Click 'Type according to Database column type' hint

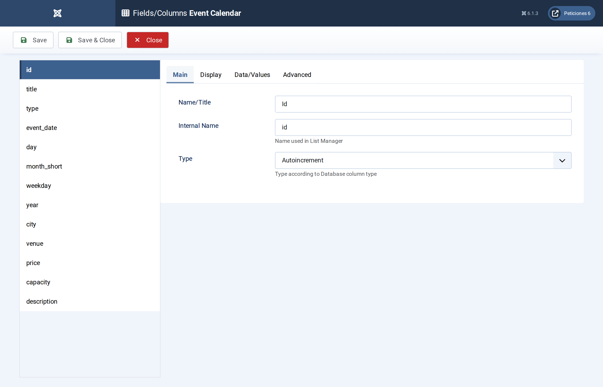coord(326,174)
